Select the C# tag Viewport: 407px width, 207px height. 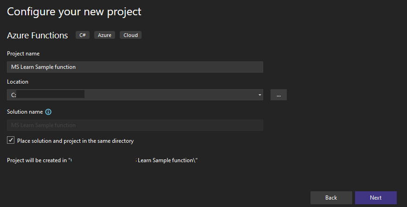[x=83, y=35]
